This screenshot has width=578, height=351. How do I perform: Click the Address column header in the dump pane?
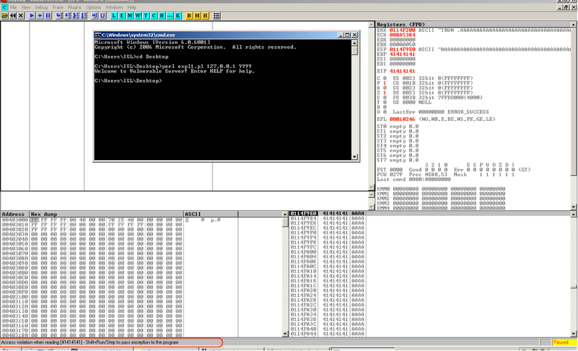[x=15, y=214]
